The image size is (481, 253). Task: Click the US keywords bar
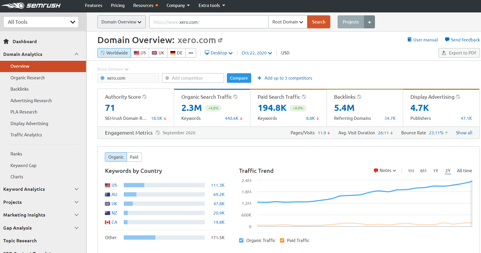[164, 185]
